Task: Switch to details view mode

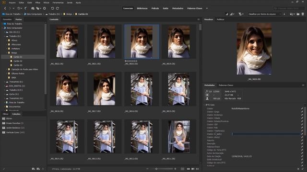Action: [x=193, y=169]
